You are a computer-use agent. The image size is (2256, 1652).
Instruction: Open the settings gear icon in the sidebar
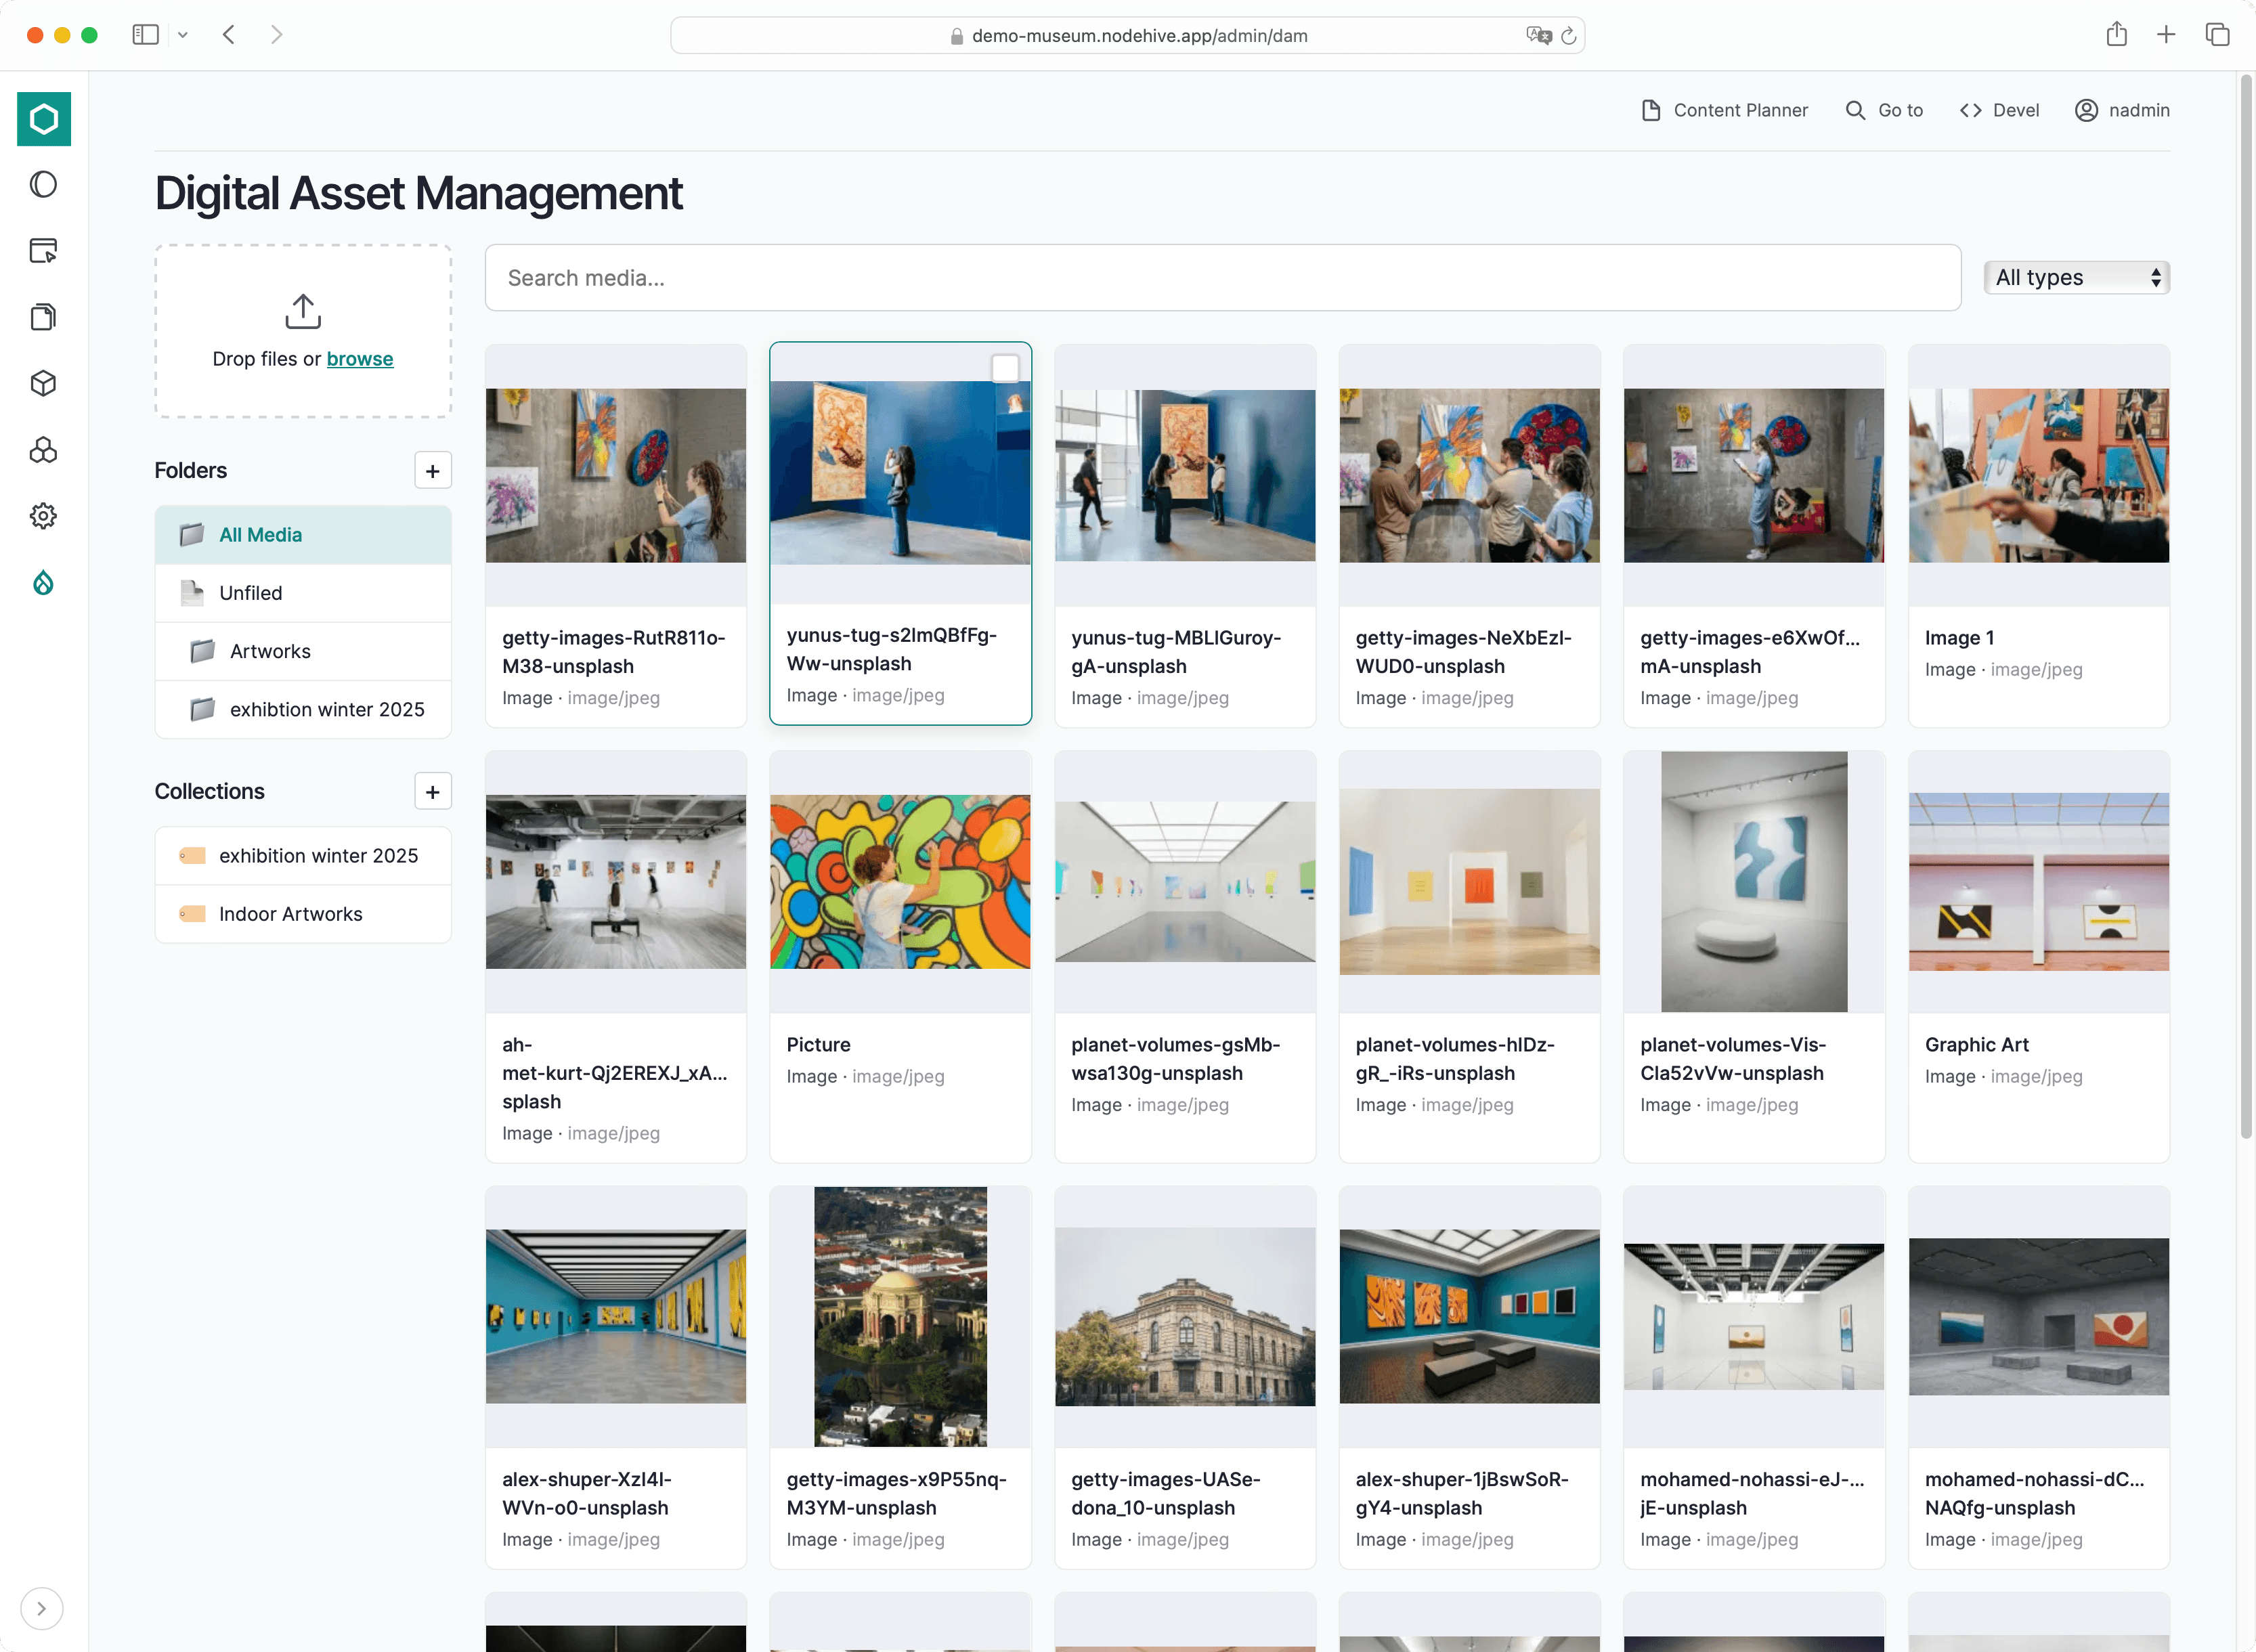click(x=43, y=516)
